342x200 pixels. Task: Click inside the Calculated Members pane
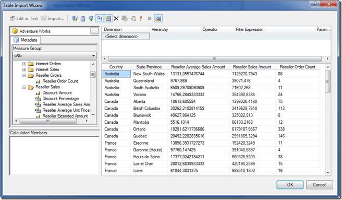54,156
